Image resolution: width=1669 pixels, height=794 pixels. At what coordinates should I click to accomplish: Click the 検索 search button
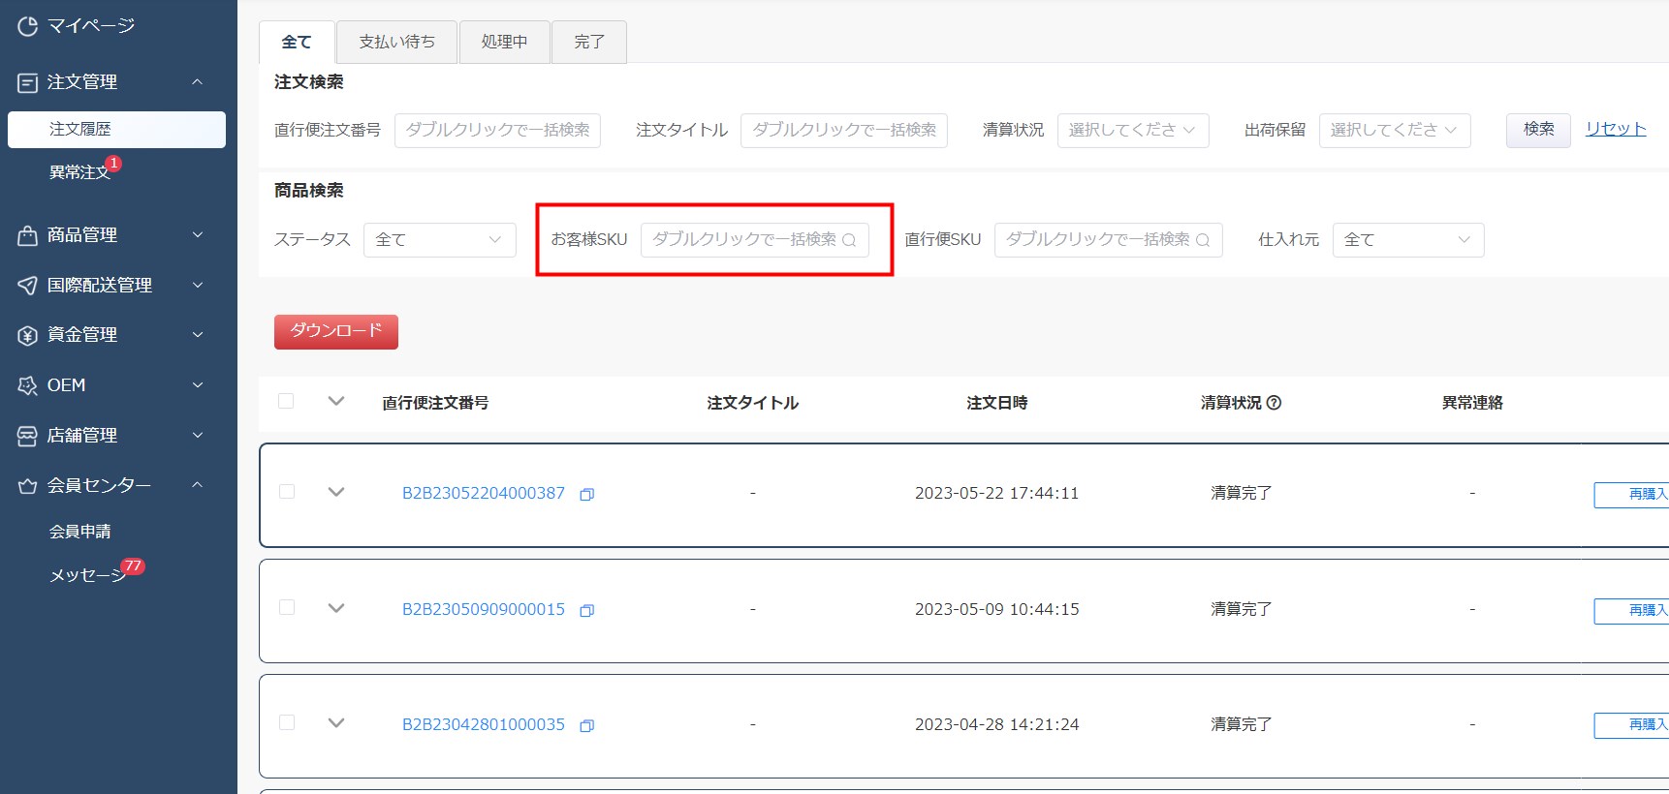[1538, 130]
